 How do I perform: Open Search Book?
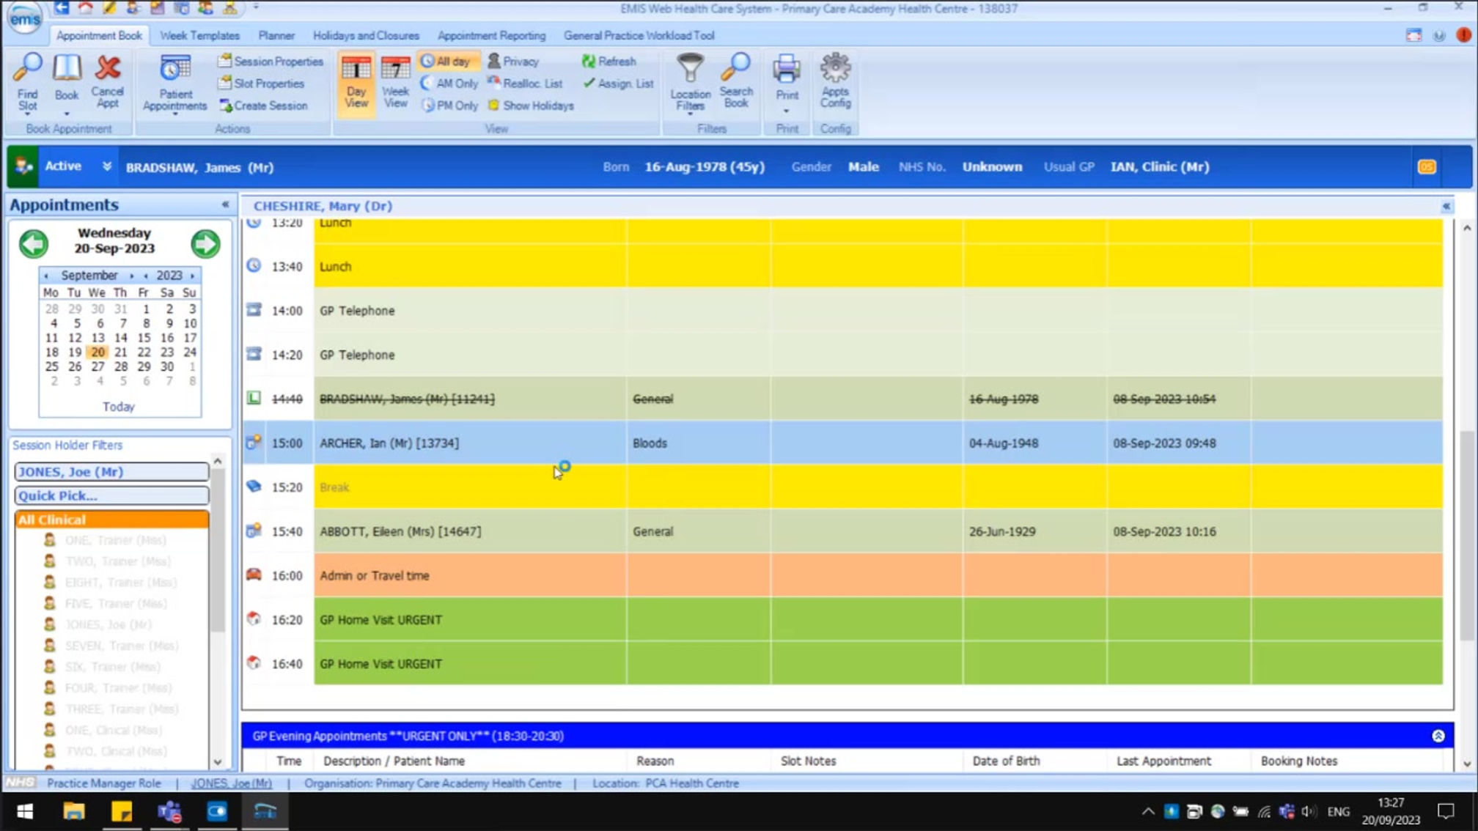click(x=735, y=81)
